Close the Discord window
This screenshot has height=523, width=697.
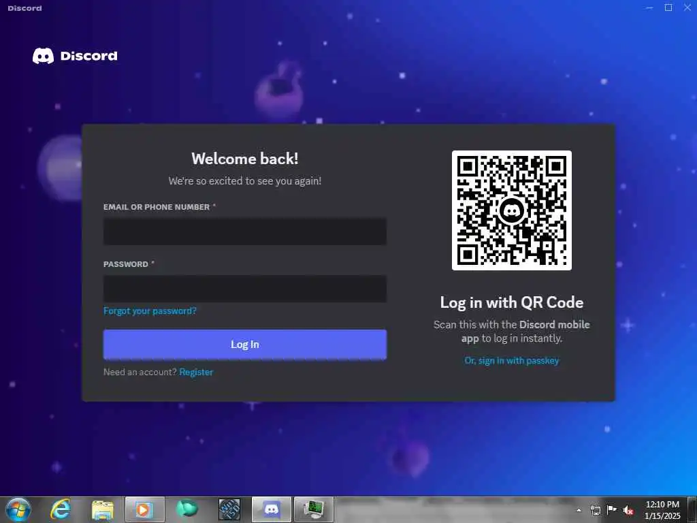(x=687, y=7)
